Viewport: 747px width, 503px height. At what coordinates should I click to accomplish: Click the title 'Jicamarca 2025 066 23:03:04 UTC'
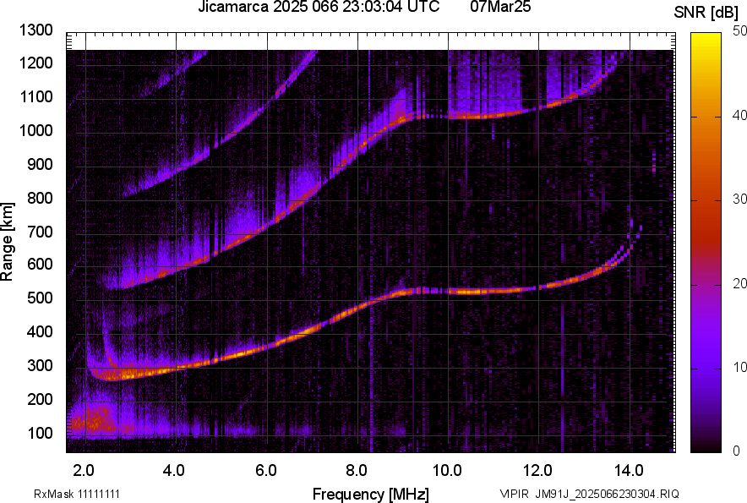click(x=319, y=7)
